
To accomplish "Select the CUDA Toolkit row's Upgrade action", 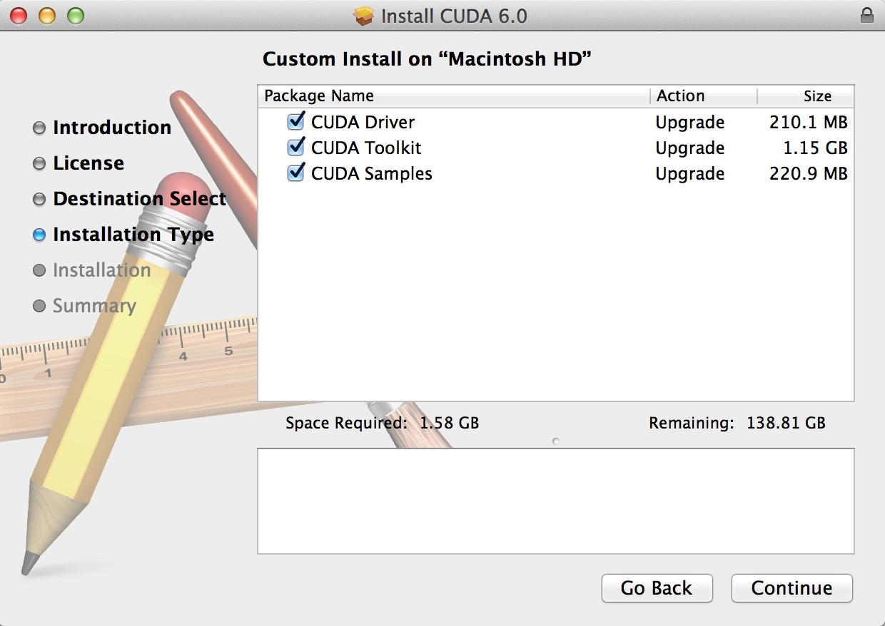I will click(x=689, y=148).
